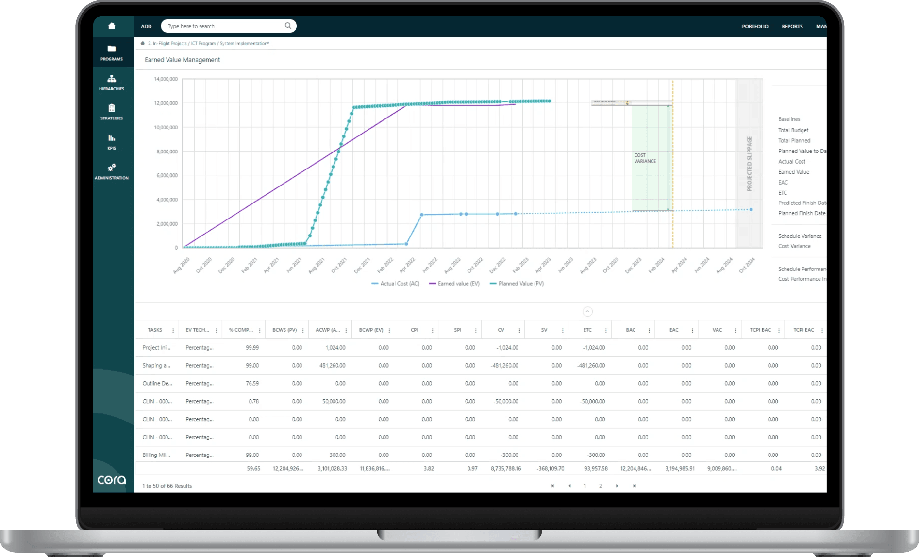The image size is (919, 557).
Task: Click the ADD menu button
Action: [x=146, y=26]
